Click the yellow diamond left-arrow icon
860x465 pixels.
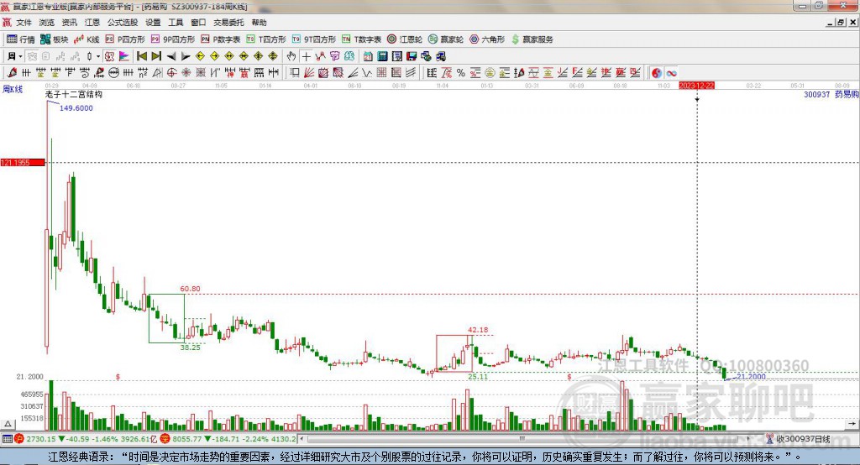(x=200, y=56)
